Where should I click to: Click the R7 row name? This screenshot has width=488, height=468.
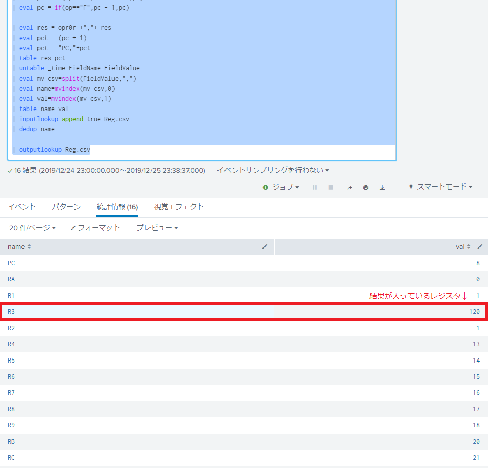(11, 392)
